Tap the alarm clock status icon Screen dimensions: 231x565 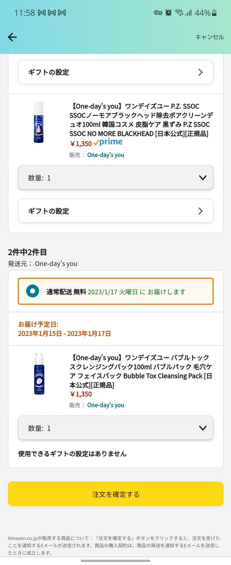[x=168, y=13]
